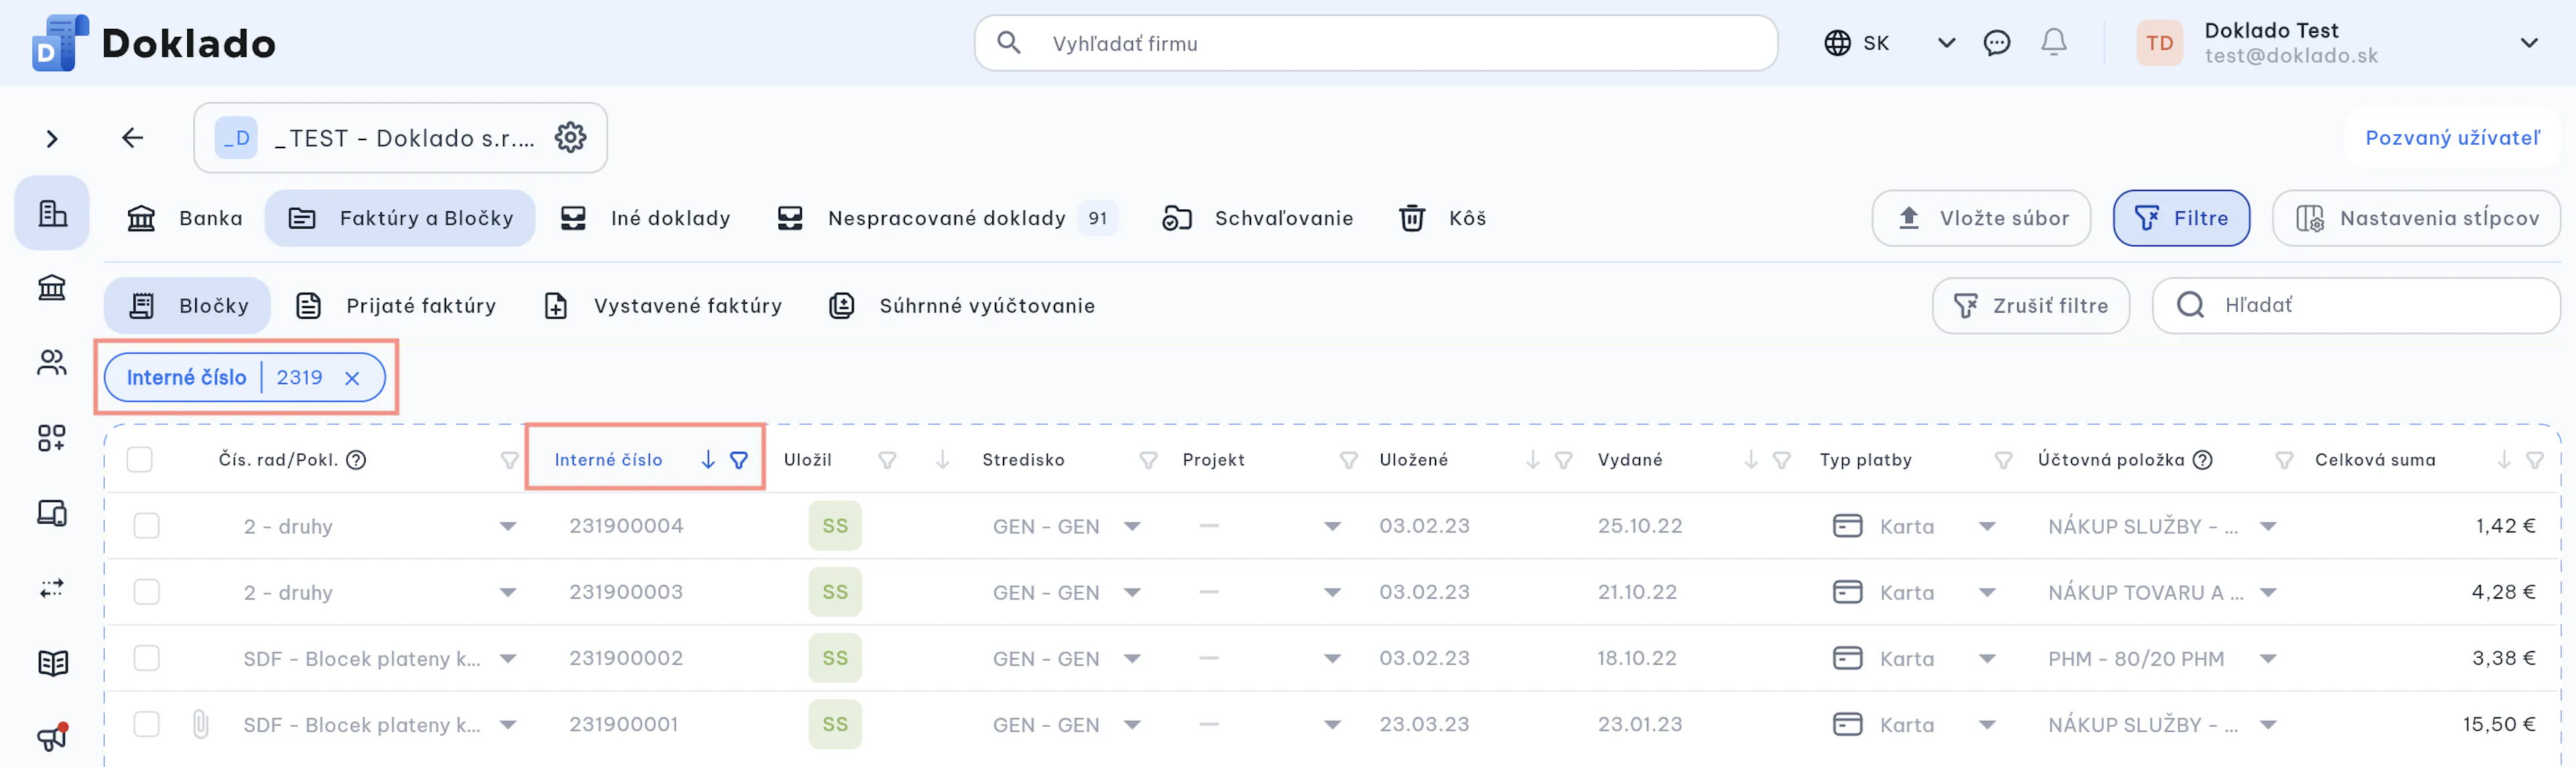Open the bank sidebar icon

tap(52, 288)
